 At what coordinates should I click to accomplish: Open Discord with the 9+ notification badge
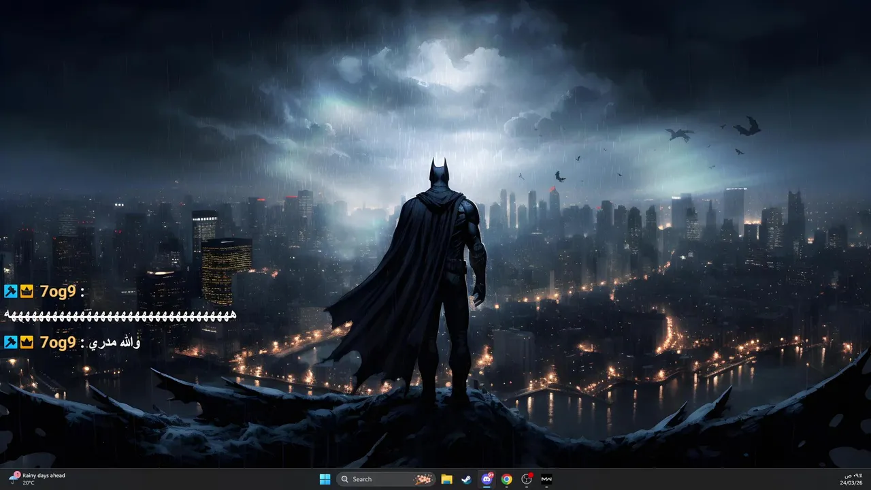coord(487,479)
